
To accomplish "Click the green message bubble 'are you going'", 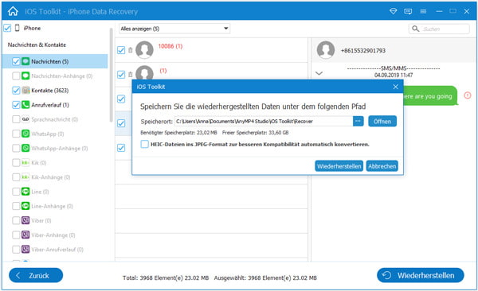I will pos(430,96).
